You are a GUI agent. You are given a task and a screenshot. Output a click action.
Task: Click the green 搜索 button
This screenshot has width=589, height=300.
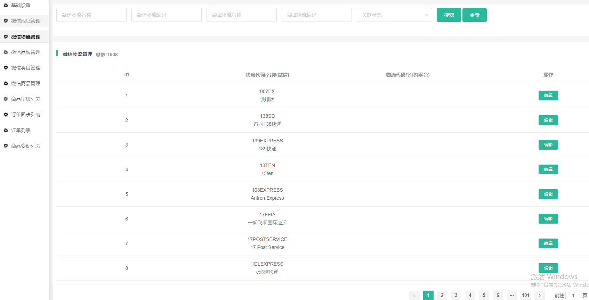point(449,15)
